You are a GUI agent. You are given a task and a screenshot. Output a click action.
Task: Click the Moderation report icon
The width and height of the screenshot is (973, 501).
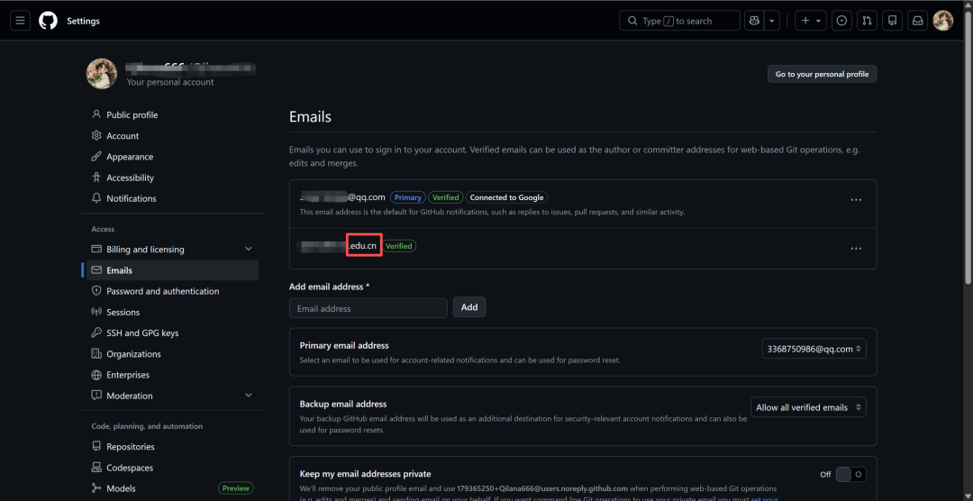coord(96,396)
